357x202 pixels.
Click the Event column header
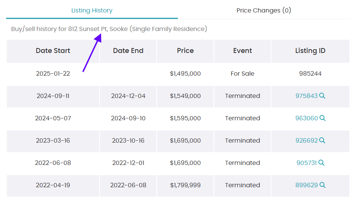click(242, 51)
